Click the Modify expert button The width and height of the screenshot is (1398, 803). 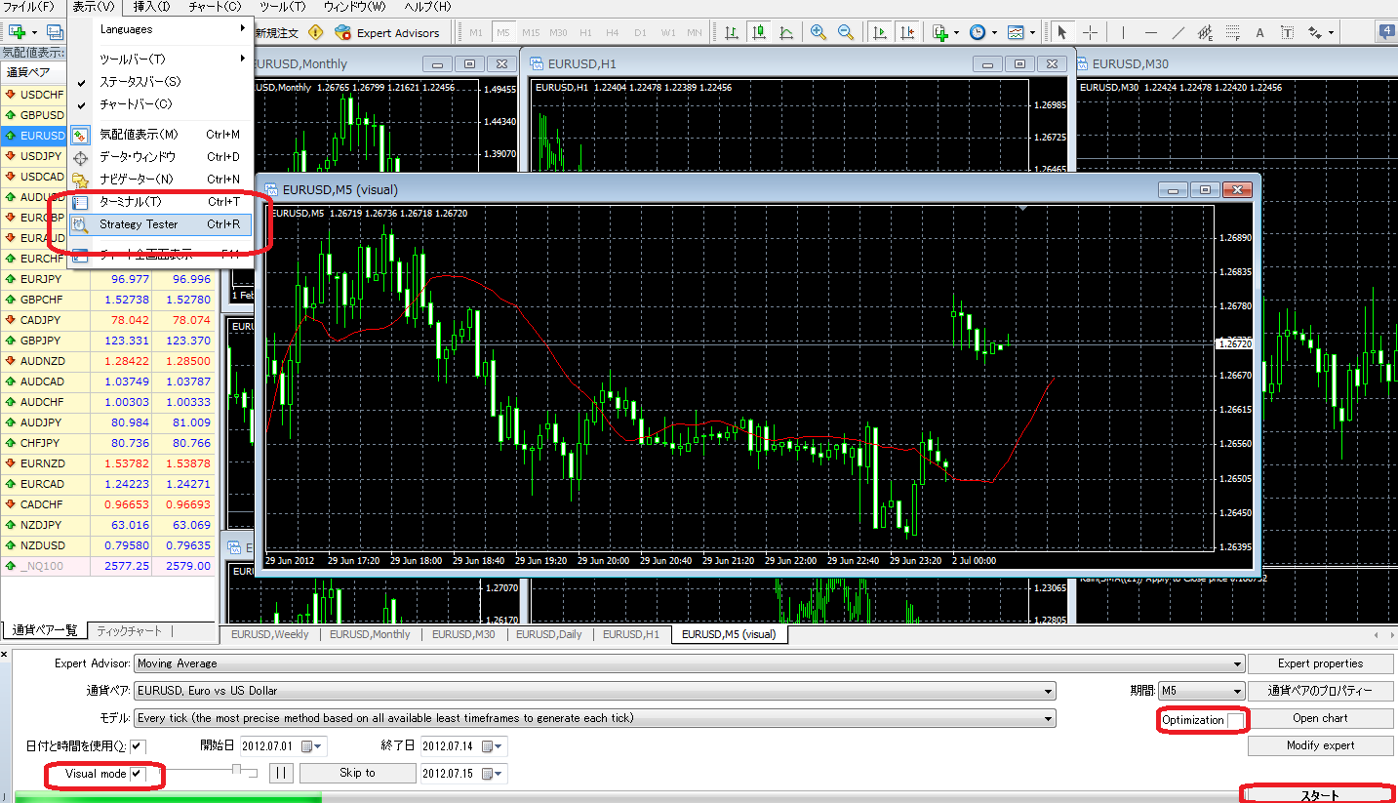pyautogui.click(x=1320, y=745)
